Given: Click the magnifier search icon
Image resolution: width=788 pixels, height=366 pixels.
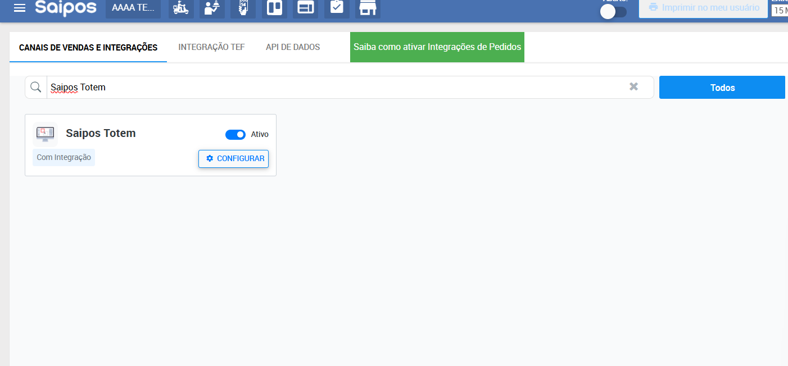Looking at the screenshot, I should click(x=36, y=87).
